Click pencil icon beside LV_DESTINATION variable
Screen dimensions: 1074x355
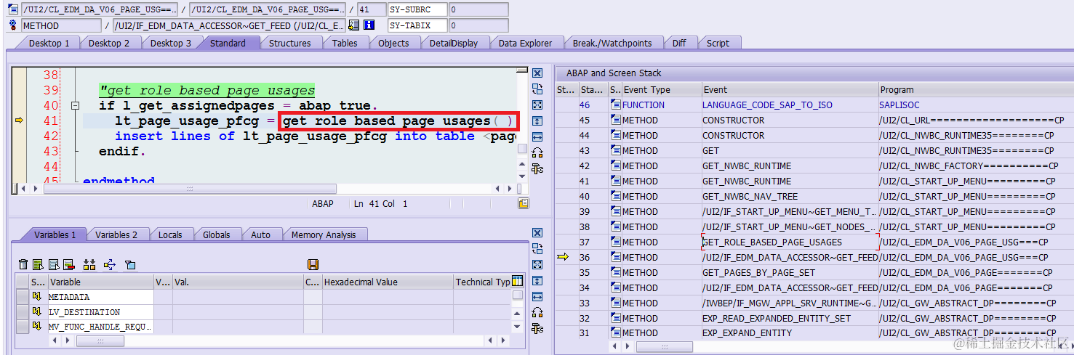click(x=37, y=312)
